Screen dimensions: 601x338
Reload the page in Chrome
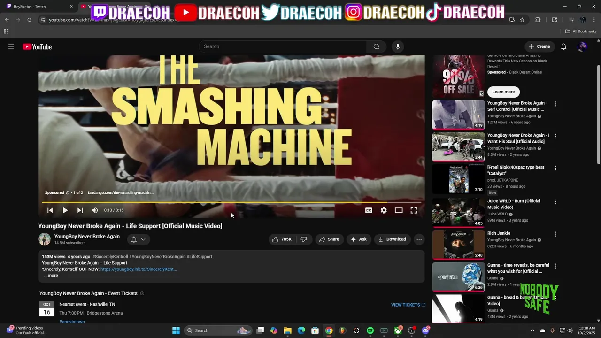pyautogui.click(x=29, y=20)
